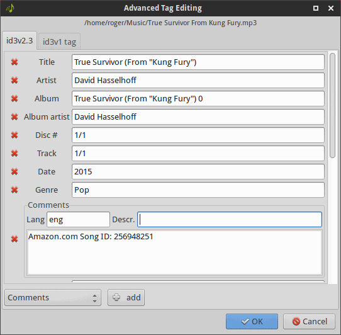341x335 pixels.
Task: Click the add button with plus icon
Action: (x=126, y=298)
